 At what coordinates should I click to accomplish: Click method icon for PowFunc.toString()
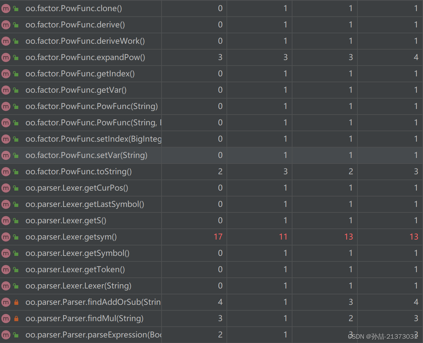click(6, 172)
